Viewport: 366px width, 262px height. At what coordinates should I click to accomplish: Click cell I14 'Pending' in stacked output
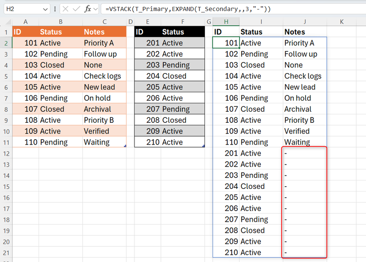pos(261,175)
